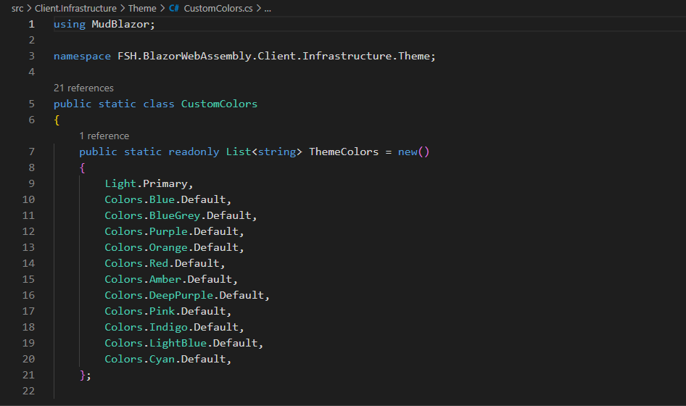Open the 1 reference code lens

[104, 136]
